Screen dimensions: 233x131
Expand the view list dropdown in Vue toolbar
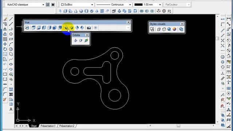(x=128, y=28)
